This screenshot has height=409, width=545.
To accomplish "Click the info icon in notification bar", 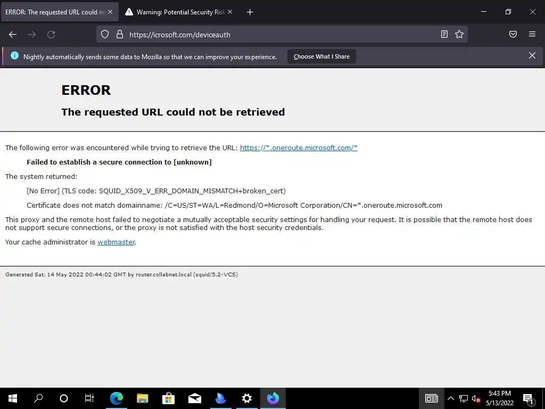I will 14,55.
